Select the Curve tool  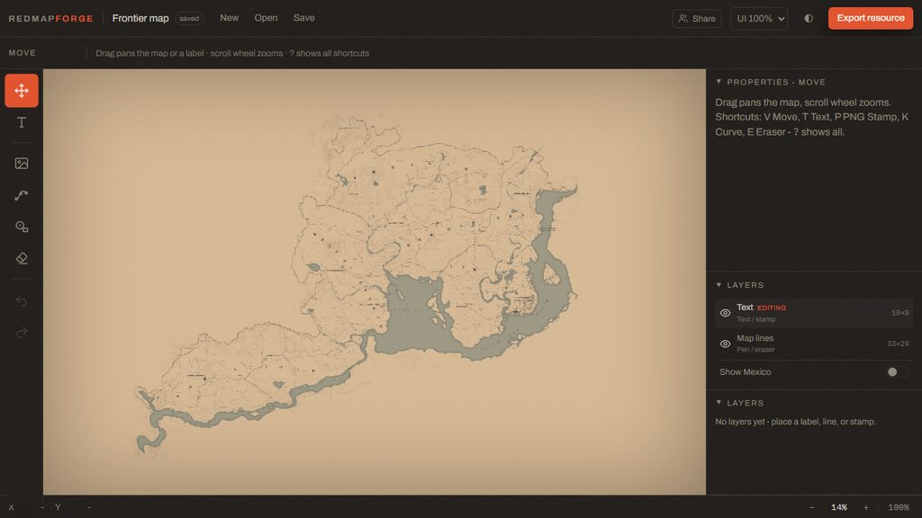[x=22, y=195]
